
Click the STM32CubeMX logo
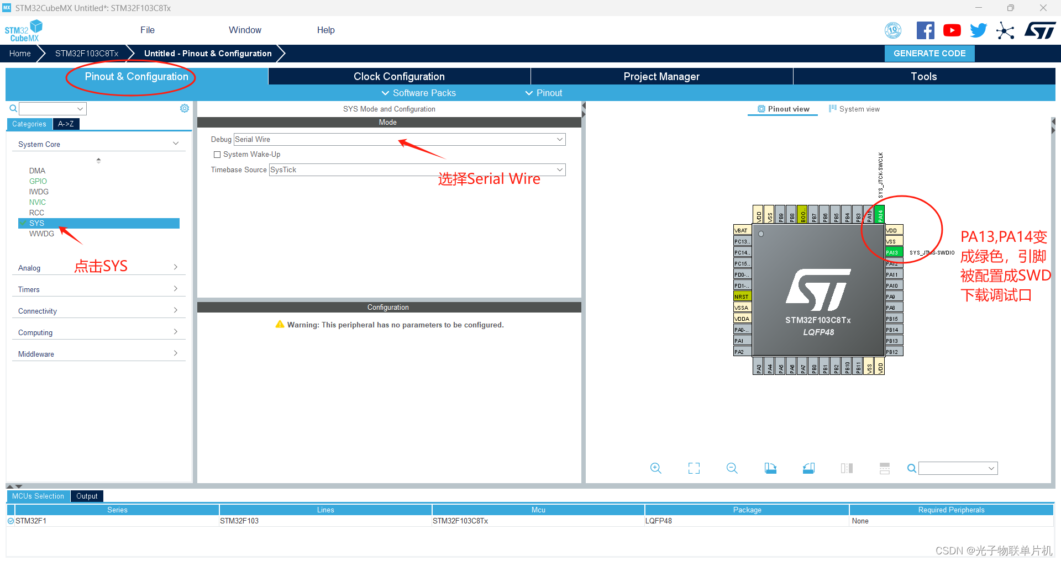(x=24, y=30)
